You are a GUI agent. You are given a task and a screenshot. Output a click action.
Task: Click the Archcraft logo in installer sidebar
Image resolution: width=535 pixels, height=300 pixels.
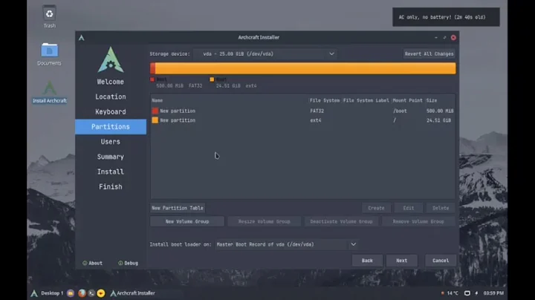pos(111,60)
